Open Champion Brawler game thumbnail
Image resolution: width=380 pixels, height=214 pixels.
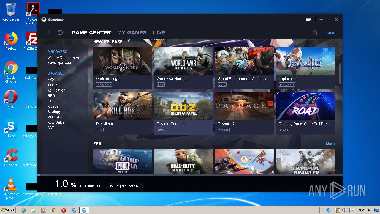coord(305,161)
